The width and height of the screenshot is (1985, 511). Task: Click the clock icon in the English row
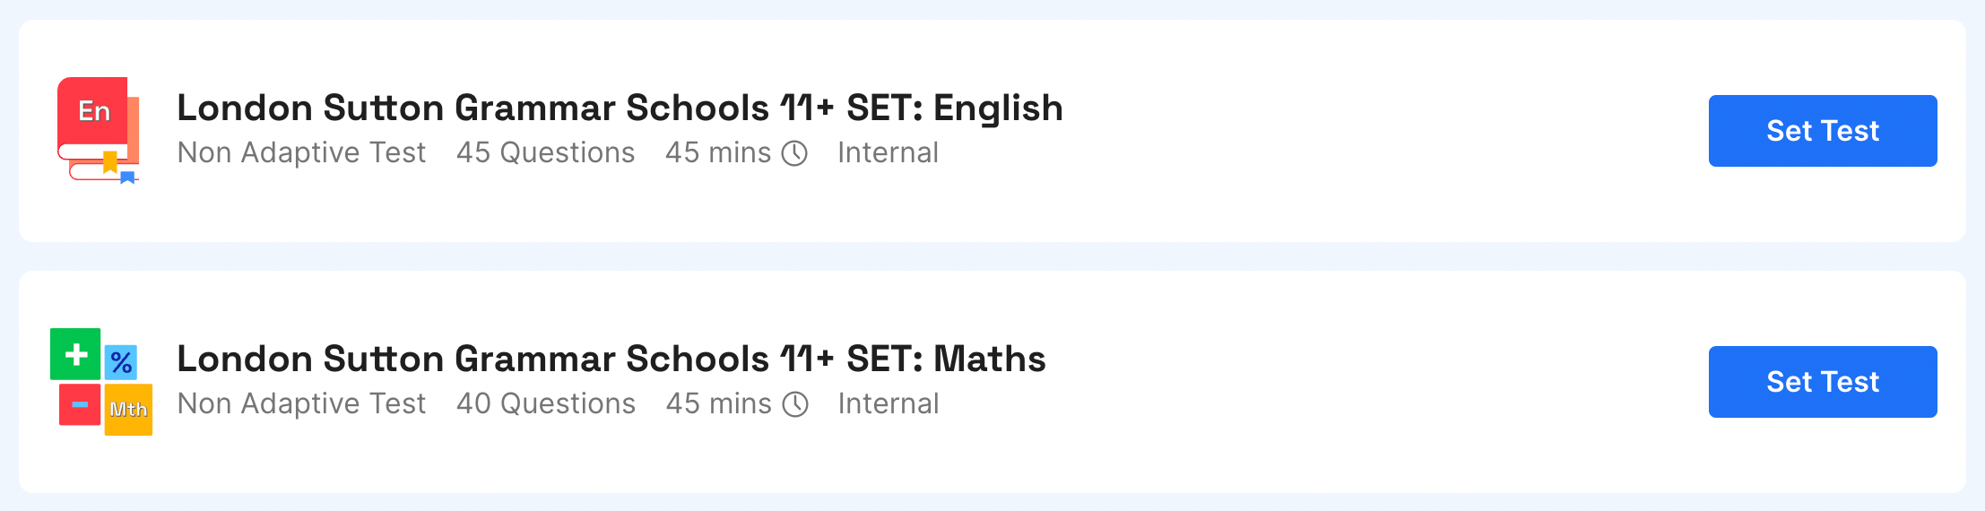point(794,153)
